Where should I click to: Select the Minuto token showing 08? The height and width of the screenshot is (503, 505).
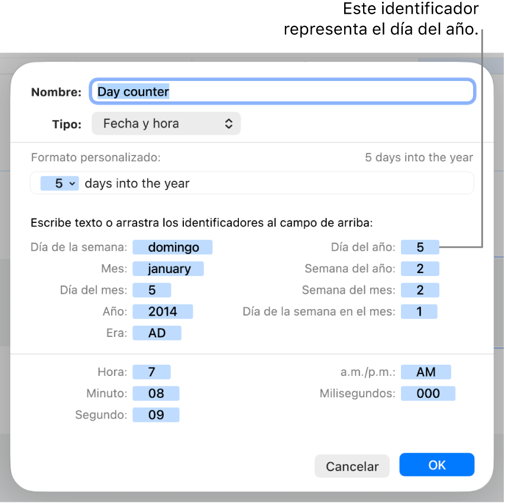156,393
